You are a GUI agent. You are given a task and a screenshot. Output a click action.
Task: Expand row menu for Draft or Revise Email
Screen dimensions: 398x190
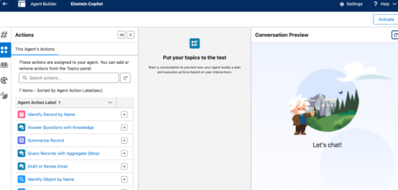click(x=124, y=166)
